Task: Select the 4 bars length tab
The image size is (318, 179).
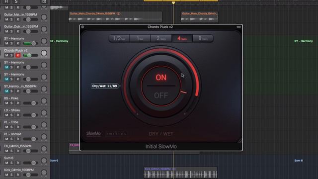Action: click(x=182, y=38)
